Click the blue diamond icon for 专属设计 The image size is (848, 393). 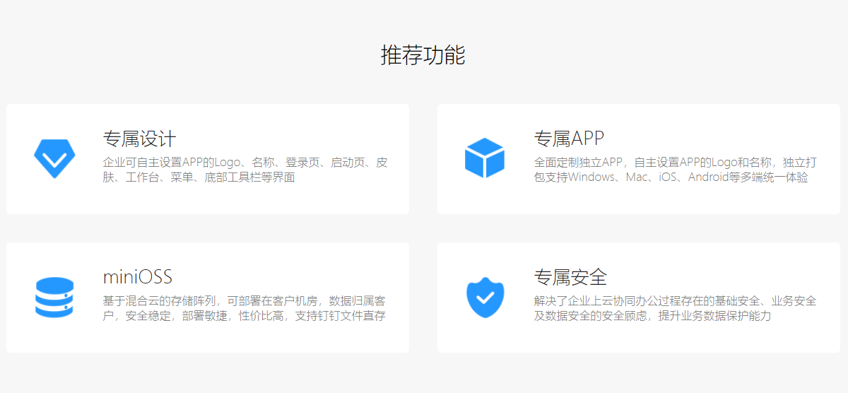tap(54, 158)
